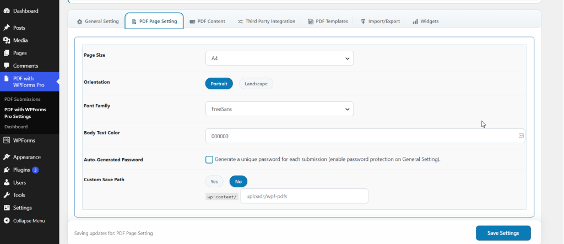Click the Save Settings button
Screen dimensions: 564x244
click(503, 233)
